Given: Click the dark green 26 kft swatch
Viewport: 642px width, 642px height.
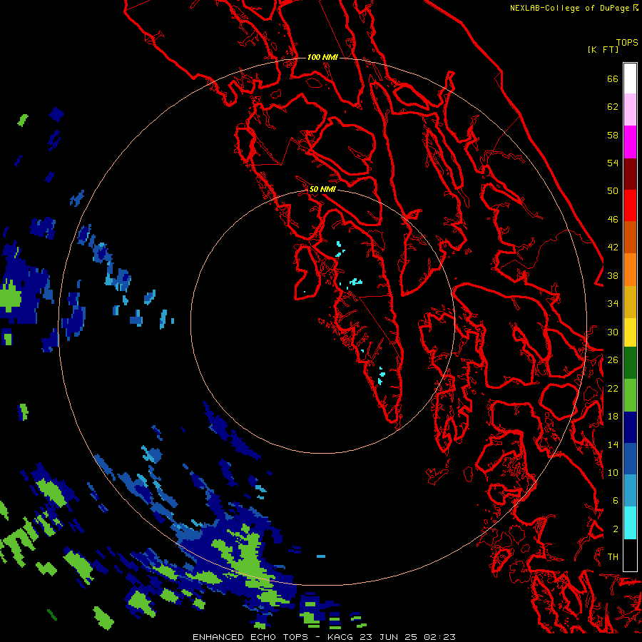Looking at the screenshot, I should pyautogui.click(x=630, y=363).
